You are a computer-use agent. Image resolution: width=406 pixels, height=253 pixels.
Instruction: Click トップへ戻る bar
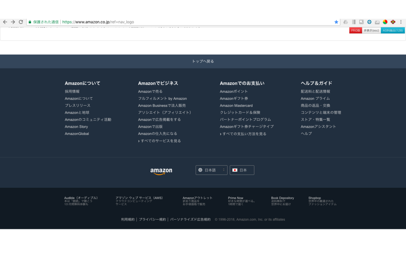[203, 61]
